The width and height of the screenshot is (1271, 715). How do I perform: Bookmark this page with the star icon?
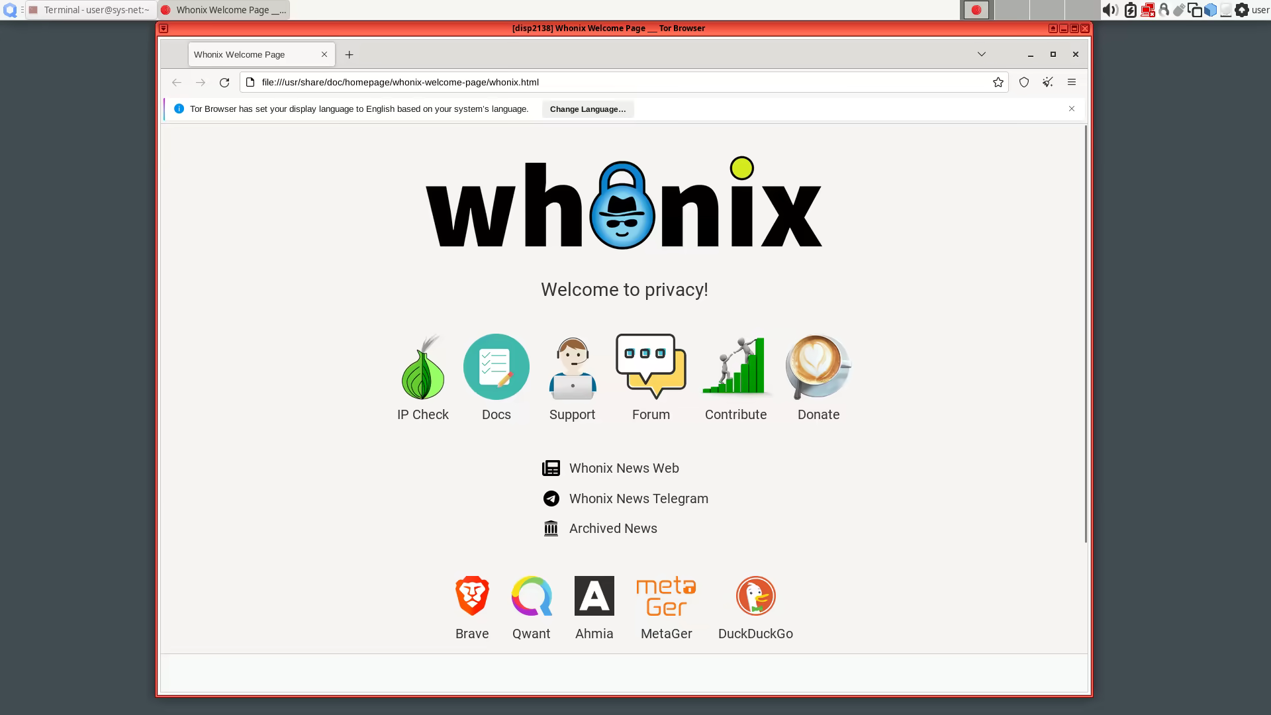point(998,82)
